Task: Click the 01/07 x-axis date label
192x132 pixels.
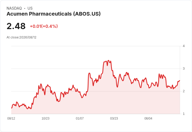Action: (80, 118)
